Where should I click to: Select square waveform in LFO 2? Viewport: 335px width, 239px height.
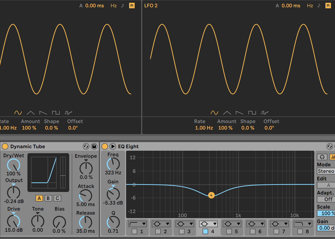[x=252, y=113]
